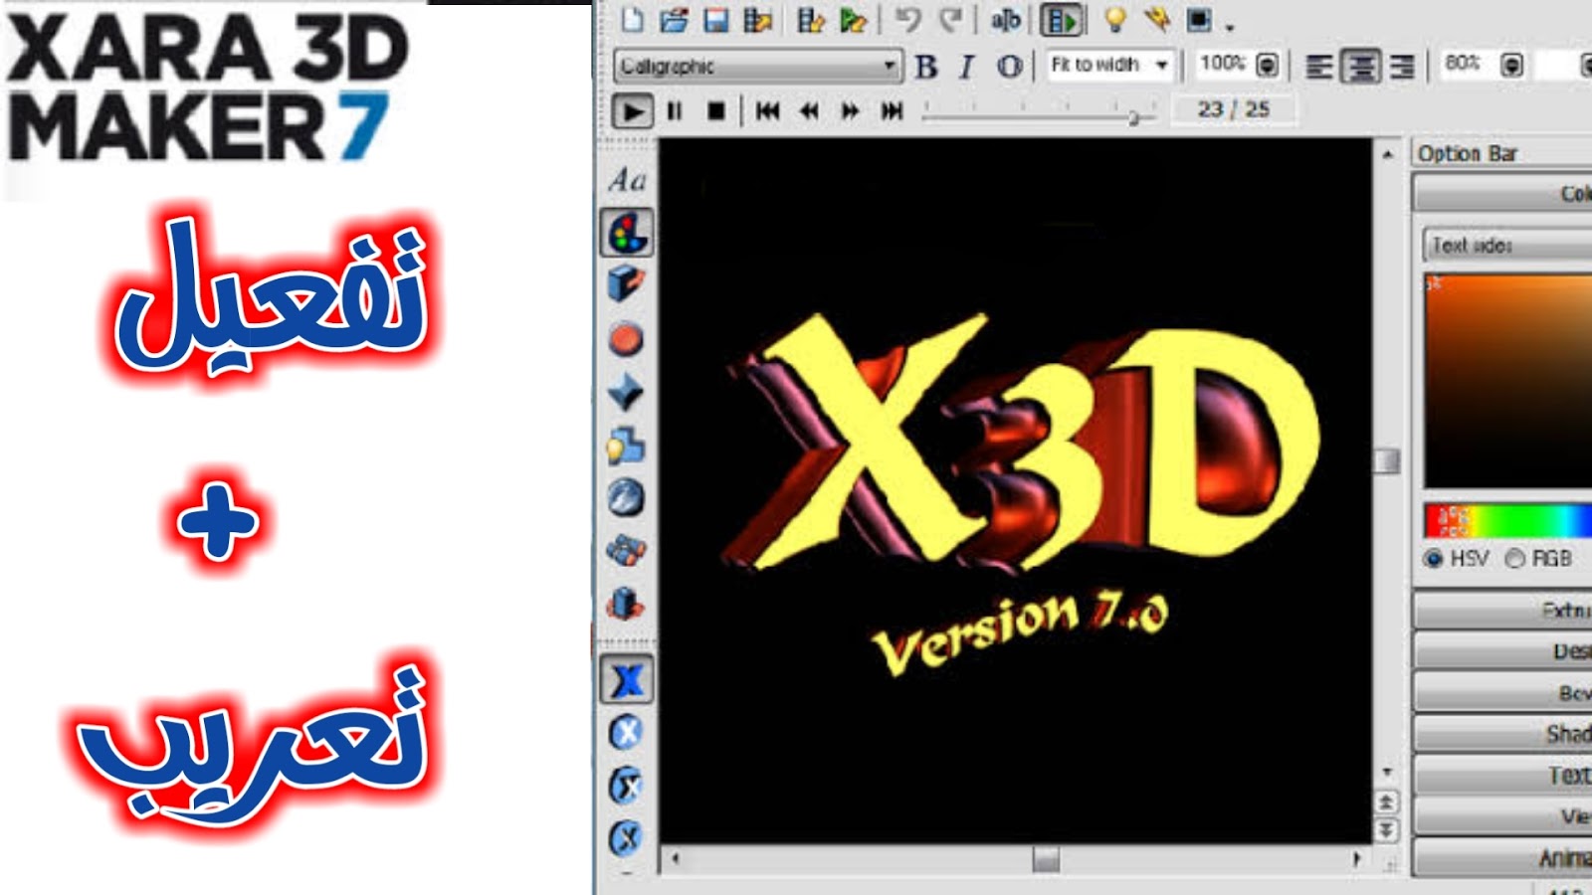Pause the animation
The height and width of the screenshot is (895, 1592).
tap(675, 110)
